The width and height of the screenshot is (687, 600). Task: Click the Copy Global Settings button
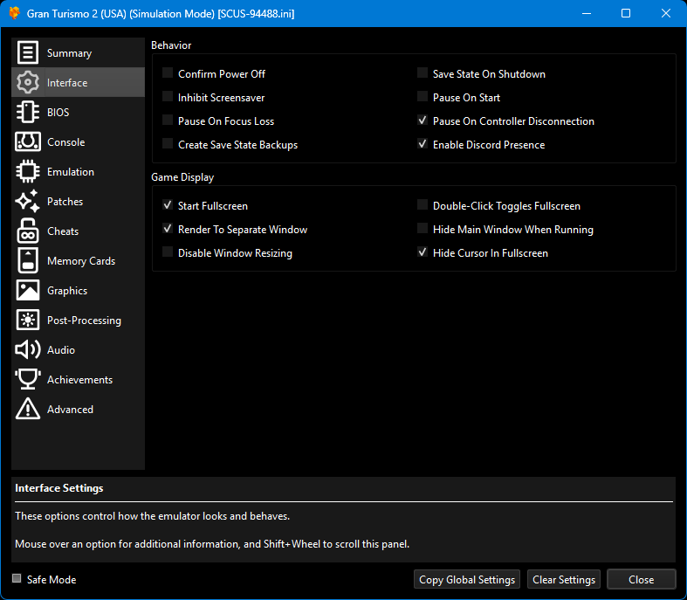467,580
